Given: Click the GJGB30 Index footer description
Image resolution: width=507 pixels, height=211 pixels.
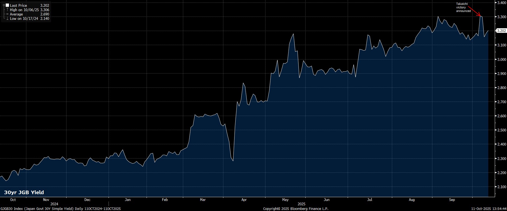Looking at the screenshot, I should 61,209.
